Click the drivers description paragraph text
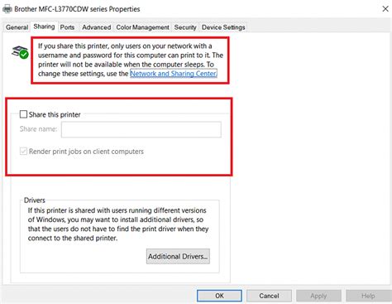Viewport: 392px width, 304px height. tap(118, 224)
